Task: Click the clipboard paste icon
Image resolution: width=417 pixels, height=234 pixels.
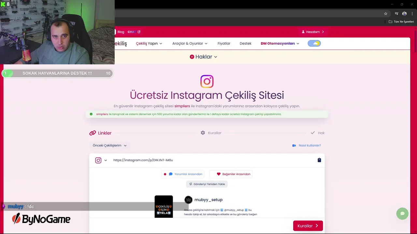Action: point(319,160)
